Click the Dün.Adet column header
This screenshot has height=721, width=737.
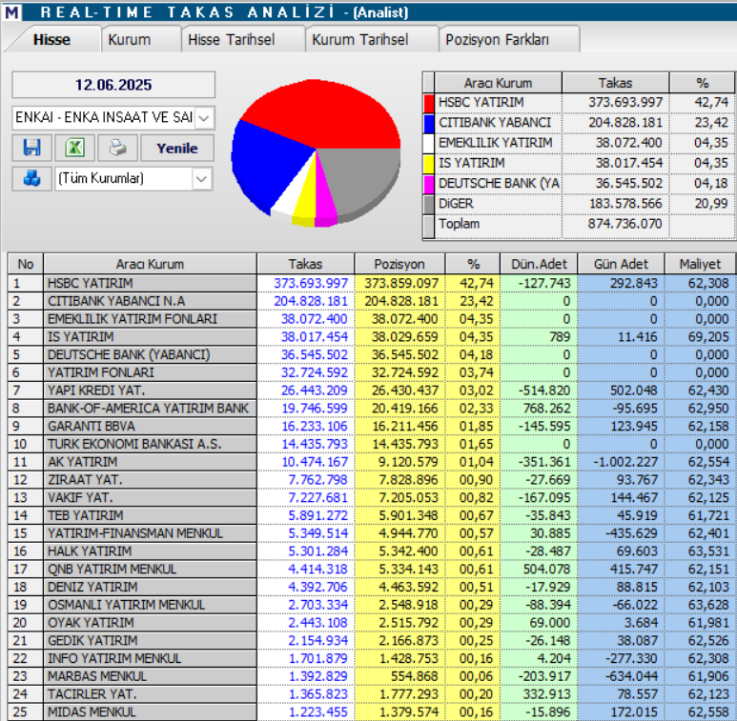539,264
